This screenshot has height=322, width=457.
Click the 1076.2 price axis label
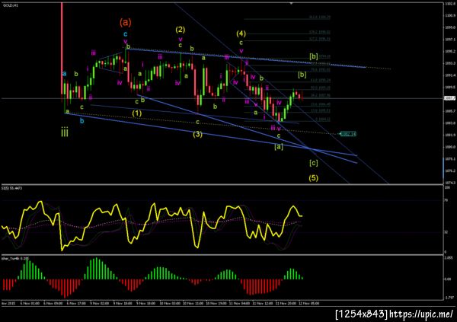point(449,171)
